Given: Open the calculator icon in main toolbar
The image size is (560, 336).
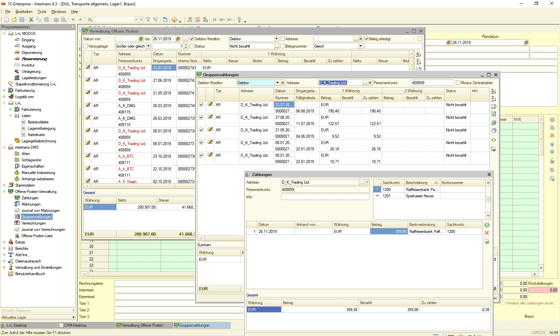Looking at the screenshot, I should coord(190,20).
